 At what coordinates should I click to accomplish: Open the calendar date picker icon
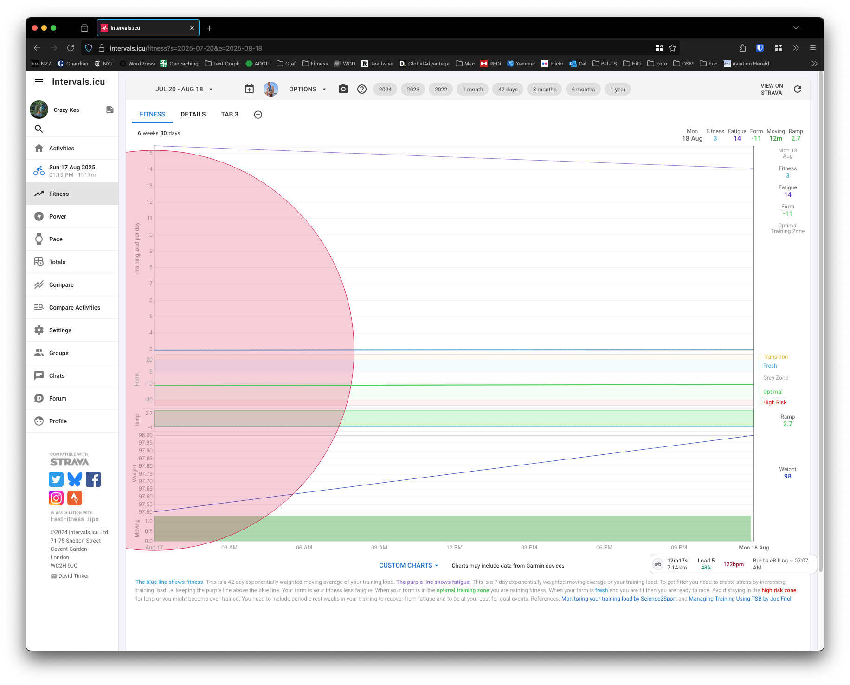[x=250, y=89]
